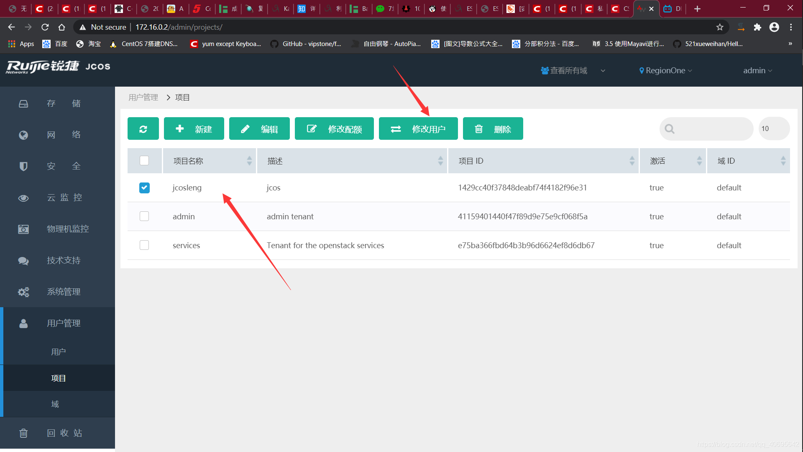This screenshot has height=452, width=803.
Task: Sort table by 描述 column
Action: coord(352,161)
